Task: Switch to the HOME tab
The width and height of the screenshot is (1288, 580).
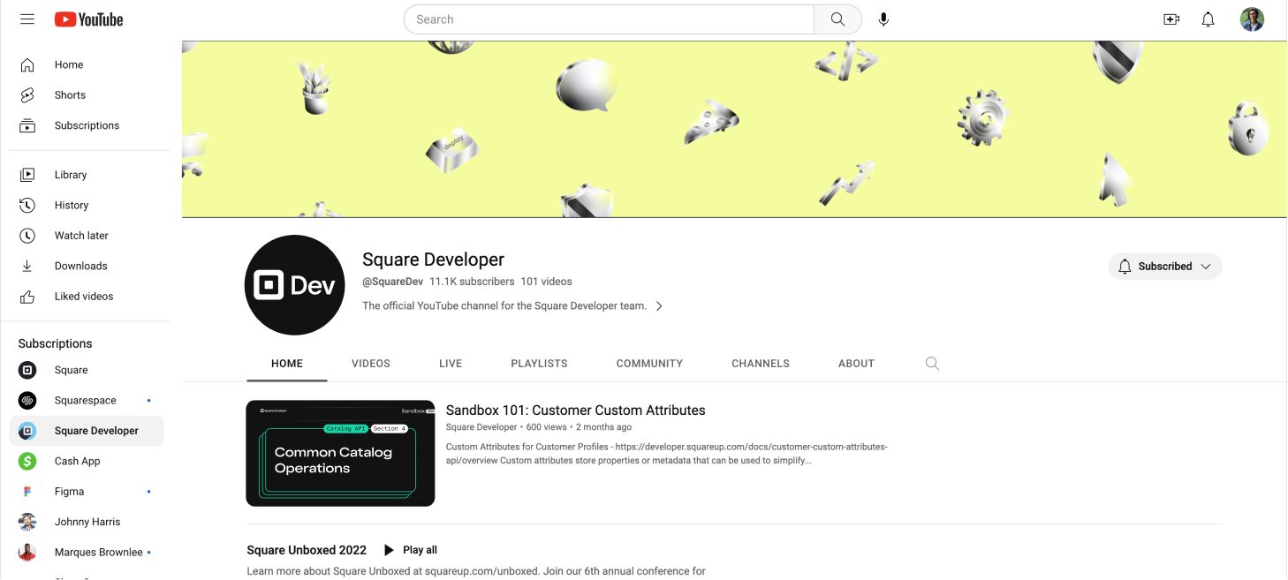Action: (x=287, y=363)
